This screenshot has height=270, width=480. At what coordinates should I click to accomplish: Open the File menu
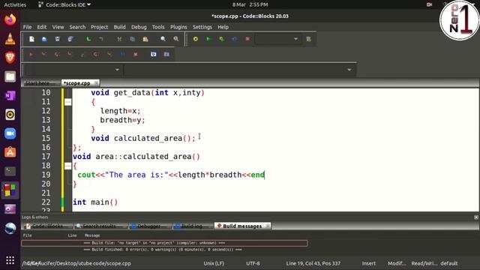click(27, 27)
